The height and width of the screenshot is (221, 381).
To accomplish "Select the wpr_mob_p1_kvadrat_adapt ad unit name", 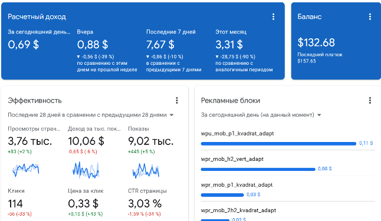I will tap(237, 185).
